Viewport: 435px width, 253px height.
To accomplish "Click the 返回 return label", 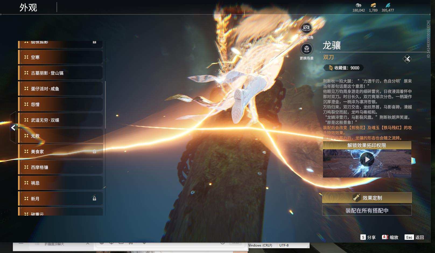I will coord(420,237).
